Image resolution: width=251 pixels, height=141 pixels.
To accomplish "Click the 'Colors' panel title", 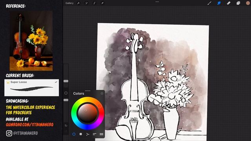I will pos(78,94).
